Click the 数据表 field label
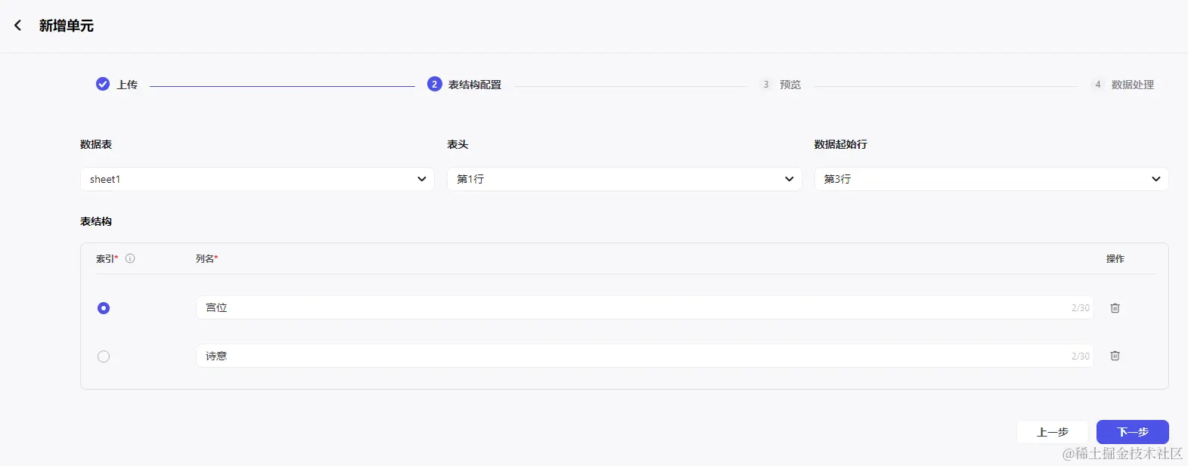The image size is (1188, 466). [96, 144]
